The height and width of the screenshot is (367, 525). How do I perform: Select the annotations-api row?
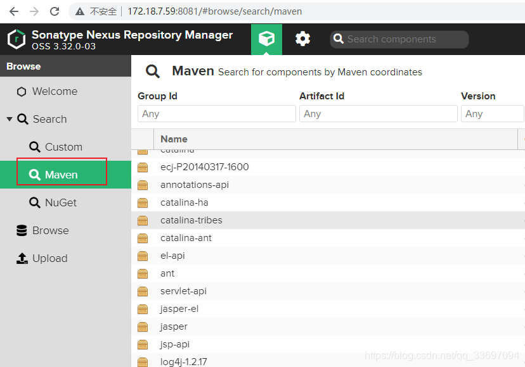click(x=328, y=185)
